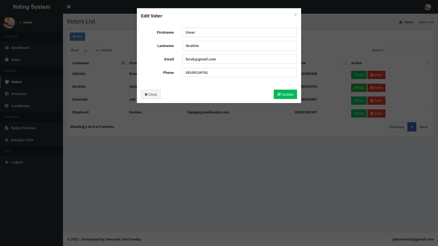The width and height of the screenshot is (438, 246).
Task: Edit the Shepherd voter row
Action: [359, 113]
